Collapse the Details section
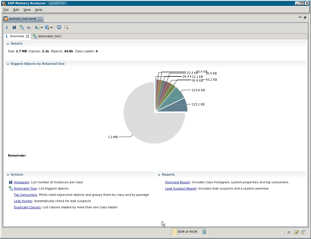The width and height of the screenshot is (311, 239). click(8, 44)
